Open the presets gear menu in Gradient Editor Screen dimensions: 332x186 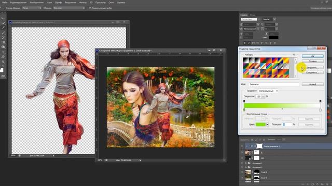pos(294,55)
